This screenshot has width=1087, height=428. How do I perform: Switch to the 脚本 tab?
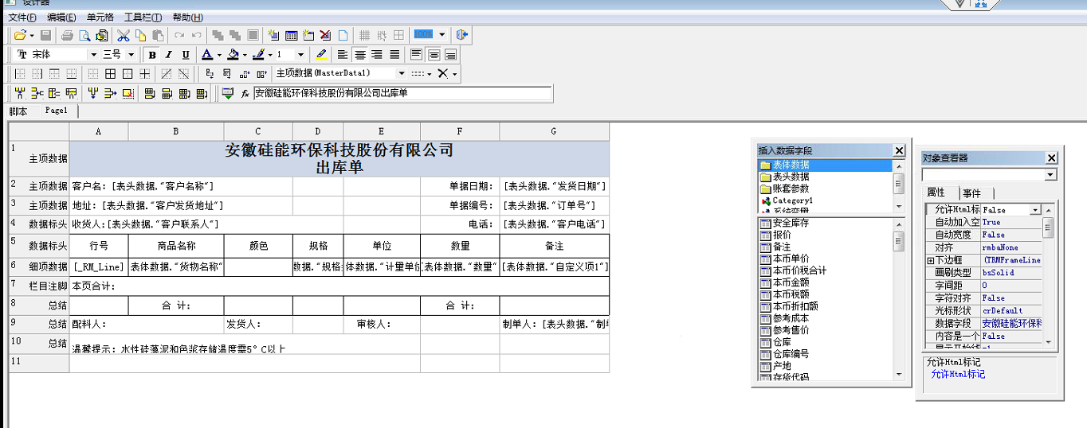(x=18, y=111)
